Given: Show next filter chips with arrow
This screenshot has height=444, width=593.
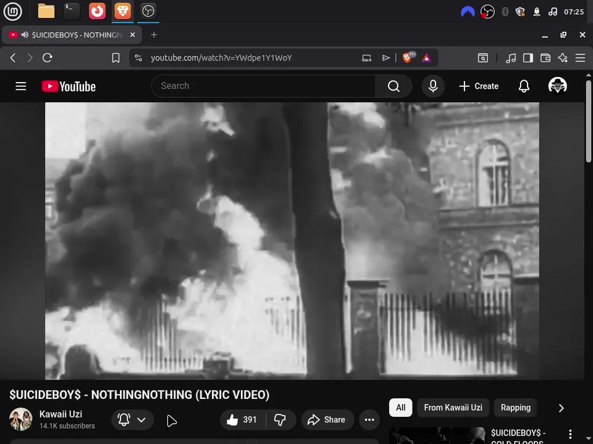Looking at the screenshot, I should (561, 408).
